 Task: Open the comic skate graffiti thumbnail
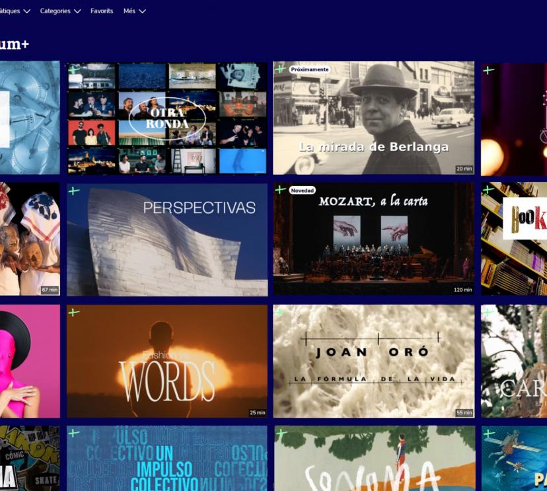coord(30,459)
